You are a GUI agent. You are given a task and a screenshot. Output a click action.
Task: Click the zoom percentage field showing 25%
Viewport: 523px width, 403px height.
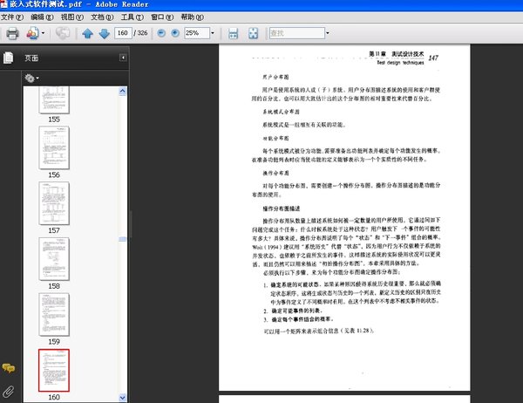[x=197, y=33]
